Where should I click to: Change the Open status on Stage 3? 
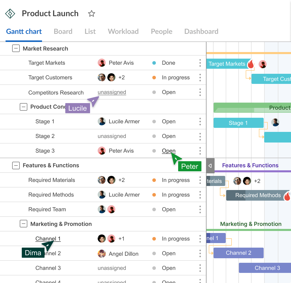[169, 151]
